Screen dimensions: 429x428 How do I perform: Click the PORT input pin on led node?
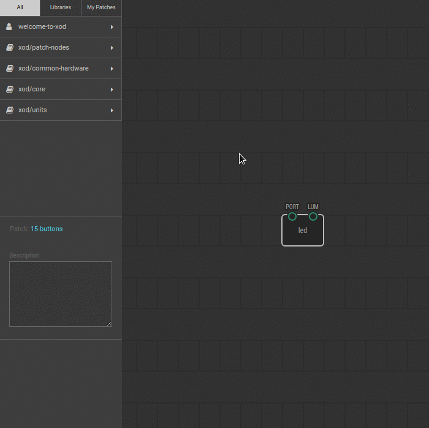pyautogui.click(x=292, y=216)
